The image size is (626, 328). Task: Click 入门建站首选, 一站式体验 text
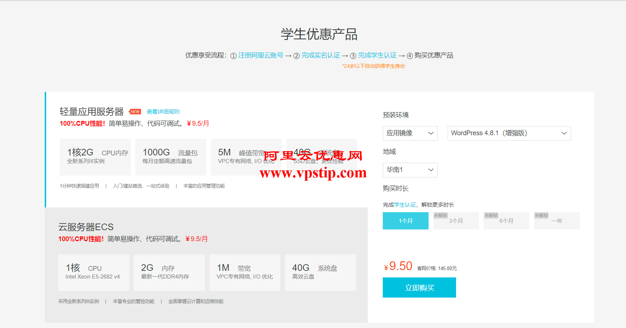coord(141,186)
